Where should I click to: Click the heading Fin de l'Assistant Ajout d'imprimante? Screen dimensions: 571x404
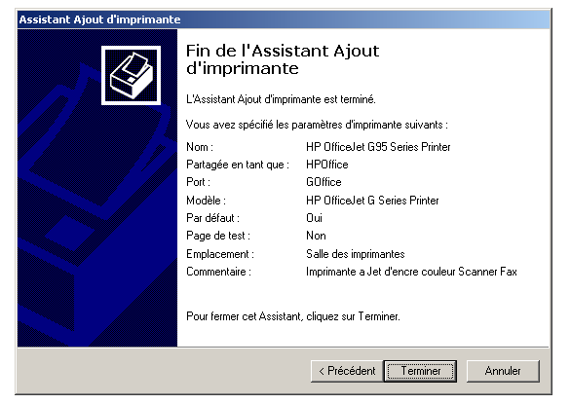tap(283, 59)
